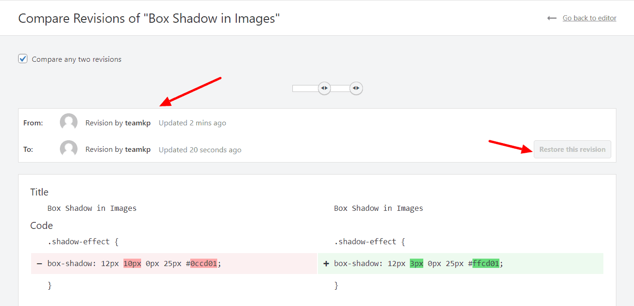This screenshot has height=306, width=634.
Task: Click the From revision author avatar
Action: pos(69,123)
